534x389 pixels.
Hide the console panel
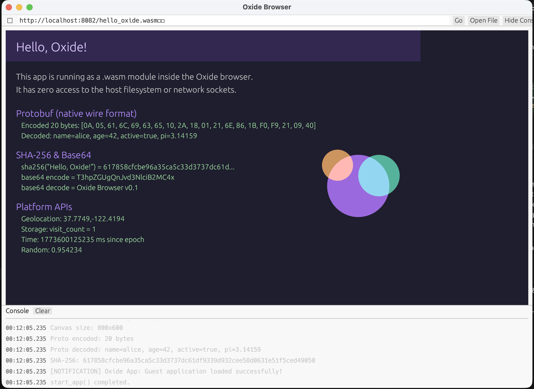(x=518, y=20)
